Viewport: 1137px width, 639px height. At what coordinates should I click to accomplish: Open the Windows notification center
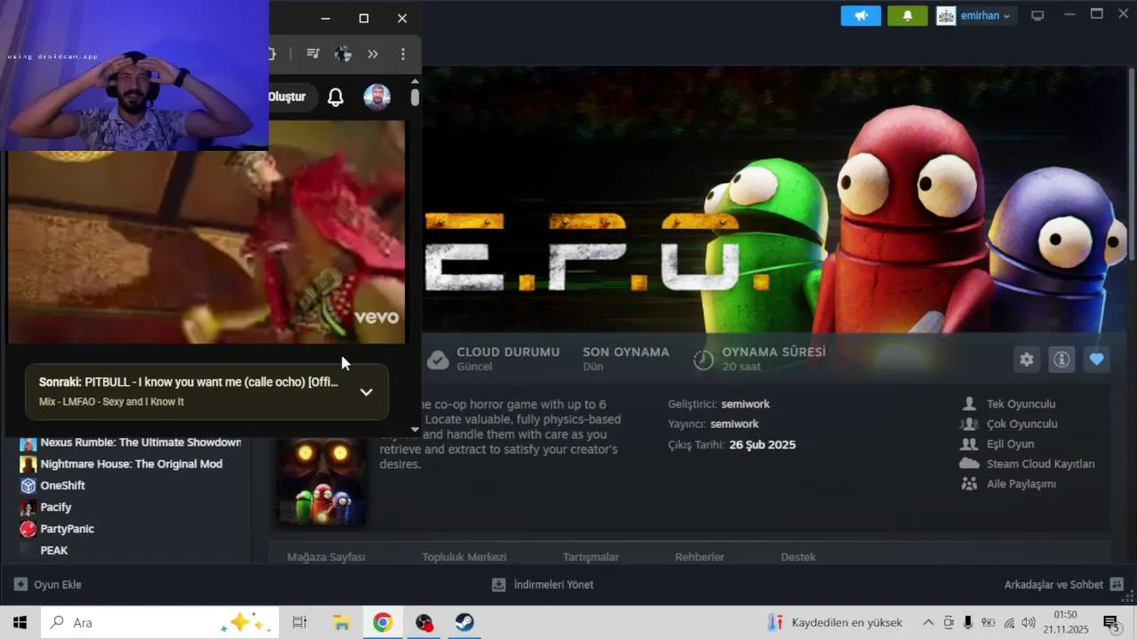click(x=1110, y=622)
